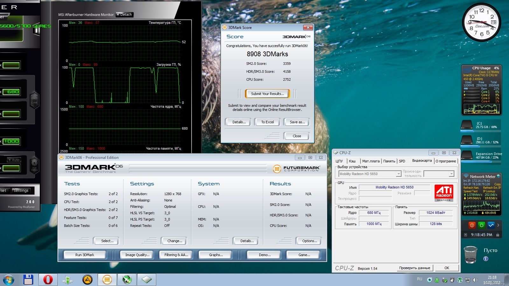Viewport: 509px width, 286px height.
Task: Open the C: drive gadget icon
Action: (467, 125)
